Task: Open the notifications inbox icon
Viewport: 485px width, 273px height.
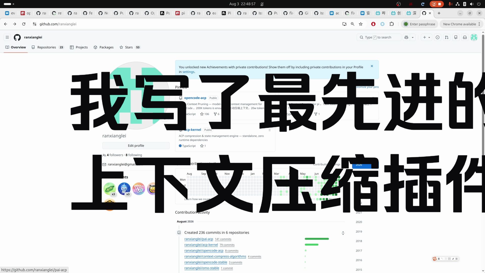Action: click(x=465, y=37)
